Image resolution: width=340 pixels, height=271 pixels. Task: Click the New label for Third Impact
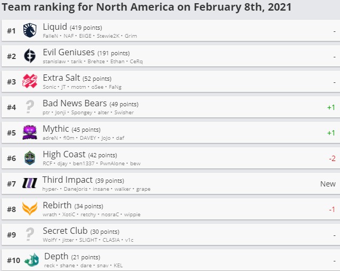328,184
